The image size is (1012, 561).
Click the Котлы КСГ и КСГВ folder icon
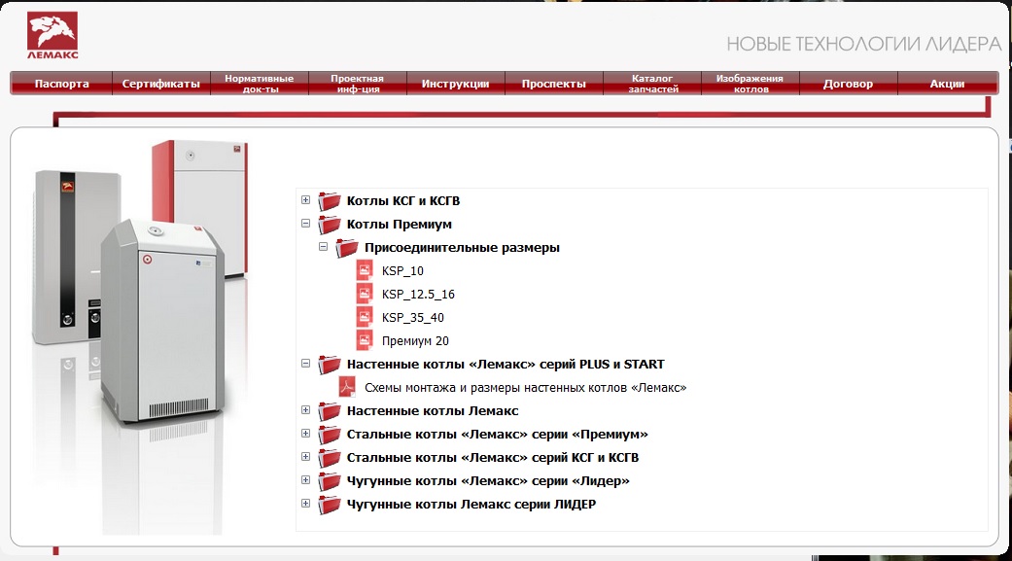point(330,200)
